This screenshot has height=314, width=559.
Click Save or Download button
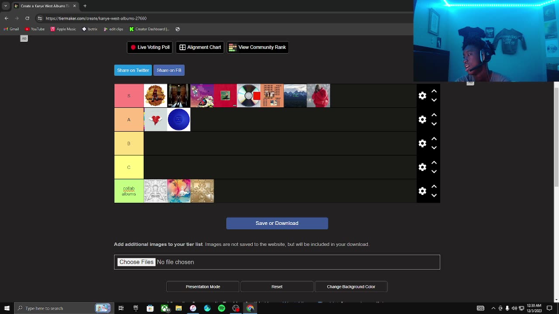tap(277, 223)
